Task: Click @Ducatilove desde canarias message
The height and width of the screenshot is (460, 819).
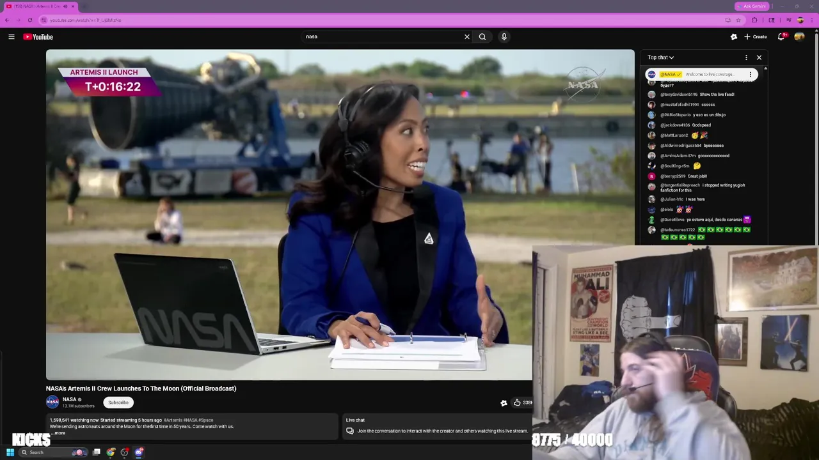Action: tap(699, 220)
